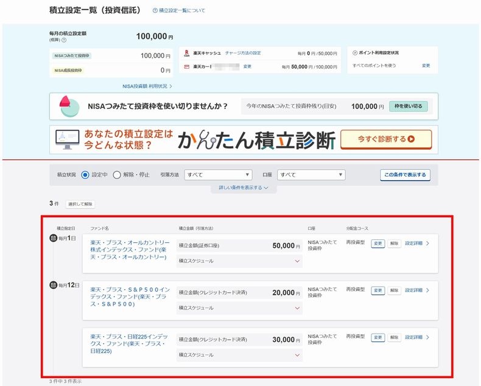The image size is (481, 386).
Task: Click the monitor illustration in かんたん積立診断 banner
Action: [x=67, y=139]
